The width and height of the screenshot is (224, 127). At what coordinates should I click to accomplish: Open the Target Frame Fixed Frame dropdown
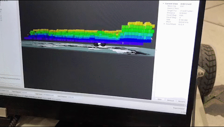pos(187,11)
